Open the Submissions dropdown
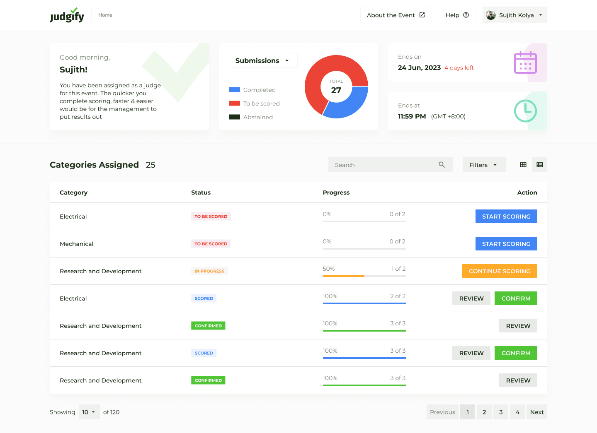597x433 pixels. 263,60
